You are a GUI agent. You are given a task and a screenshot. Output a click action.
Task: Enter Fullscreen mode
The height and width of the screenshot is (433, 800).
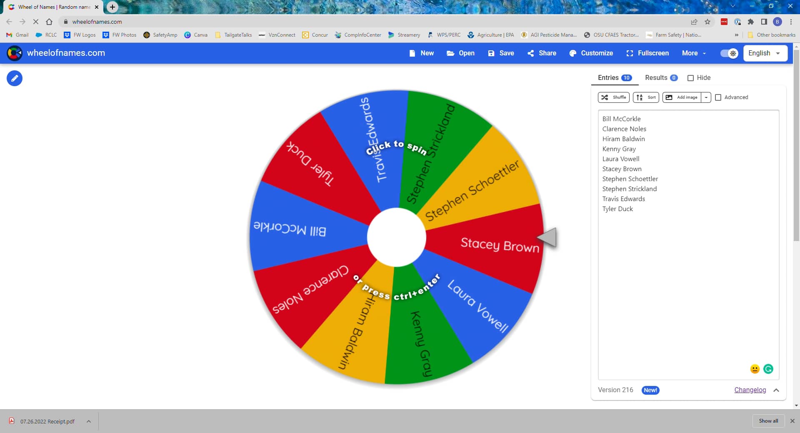[x=647, y=53]
